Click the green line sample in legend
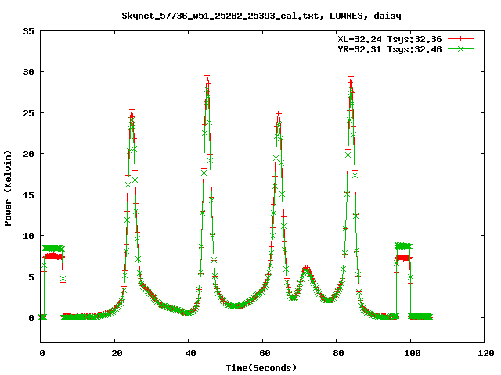 [x=460, y=49]
